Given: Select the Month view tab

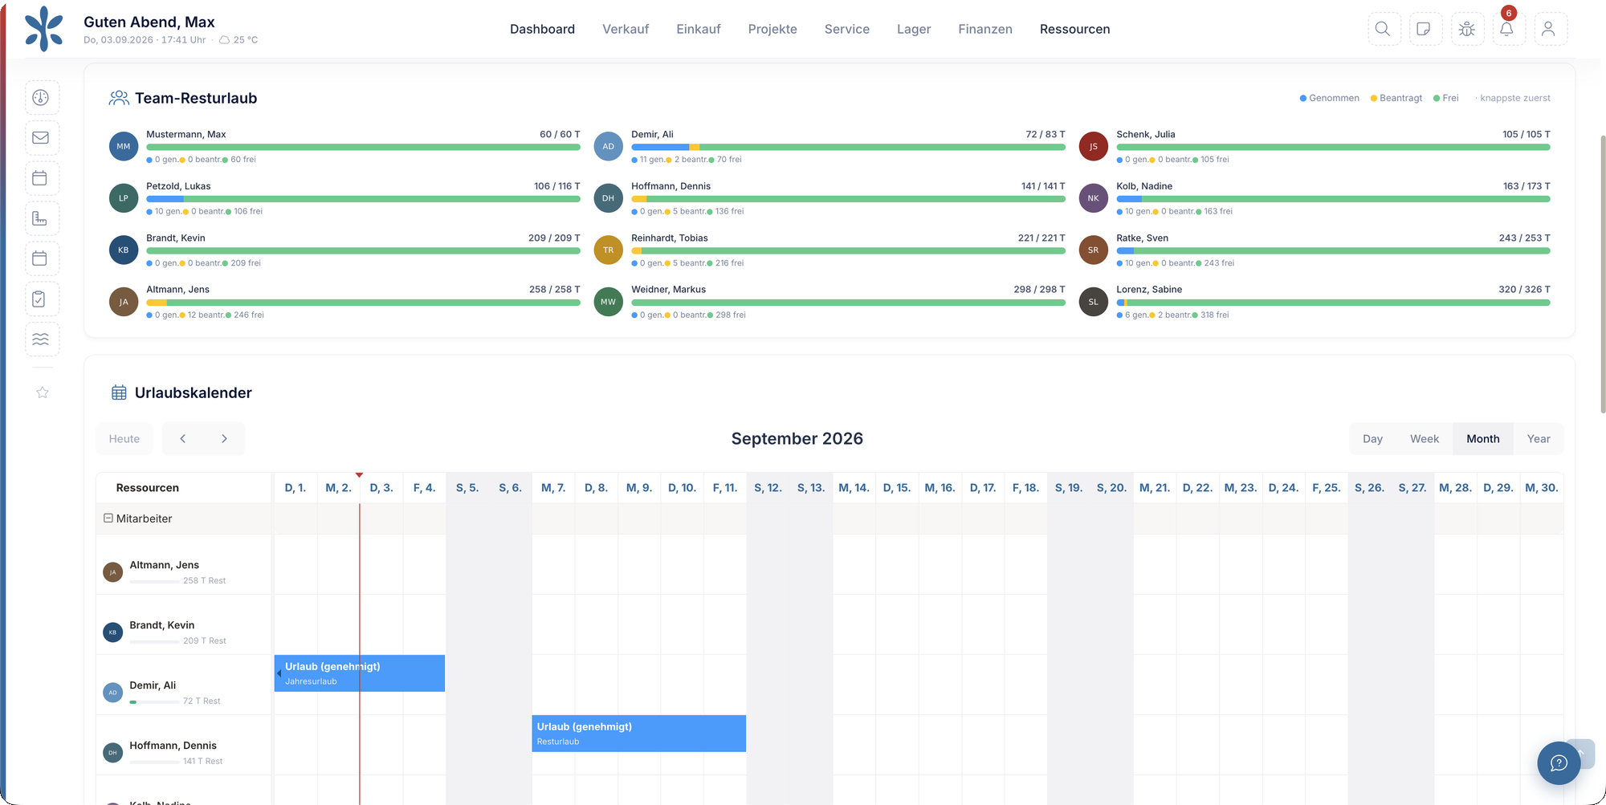Looking at the screenshot, I should pyautogui.click(x=1482, y=439).
